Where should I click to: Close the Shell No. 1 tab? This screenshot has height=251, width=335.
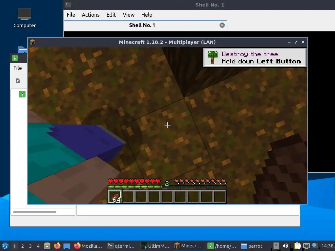pyautogui.click(x=222, y=25)
